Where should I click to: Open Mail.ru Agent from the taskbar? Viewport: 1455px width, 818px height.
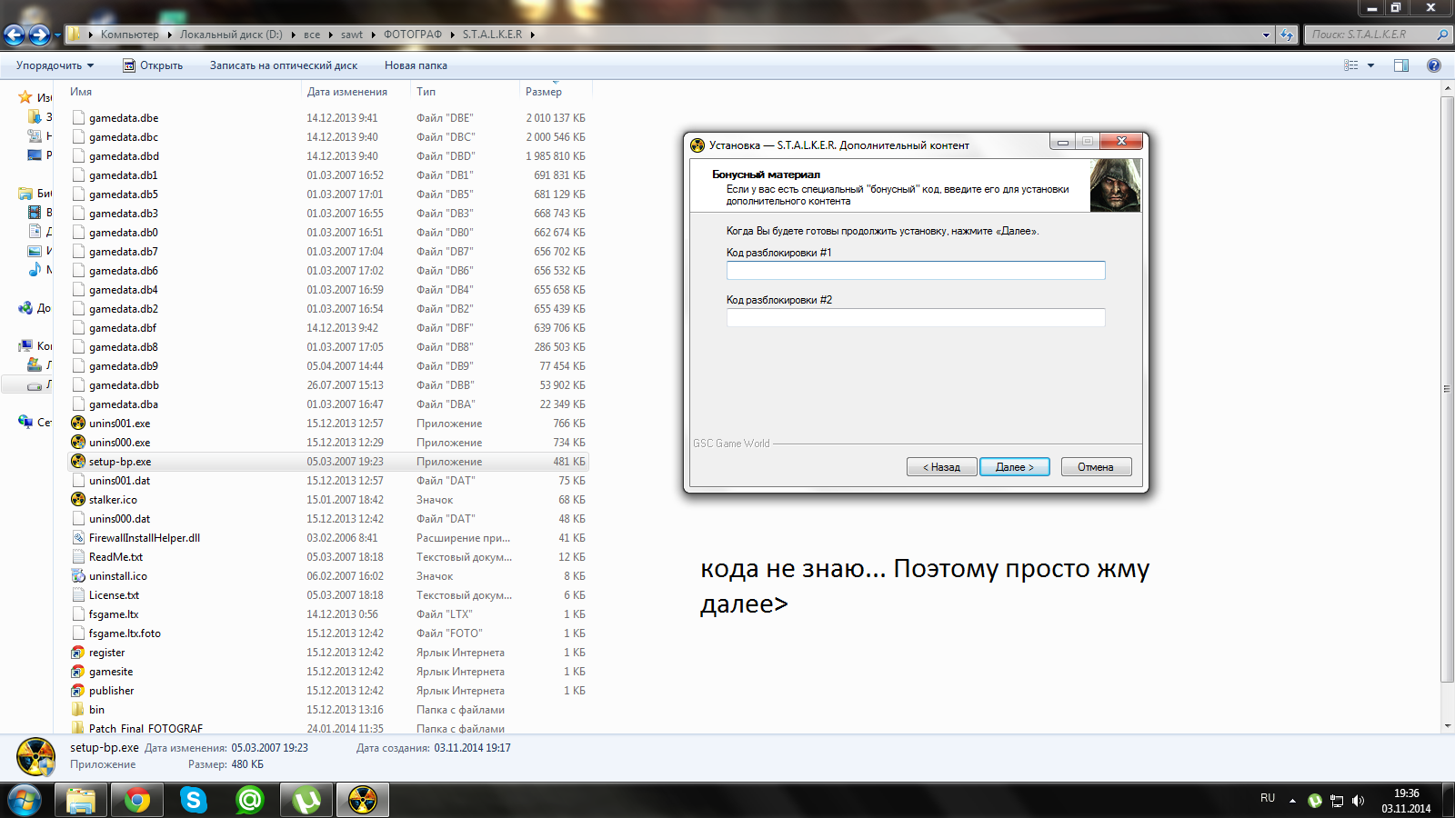pos(250,800)
